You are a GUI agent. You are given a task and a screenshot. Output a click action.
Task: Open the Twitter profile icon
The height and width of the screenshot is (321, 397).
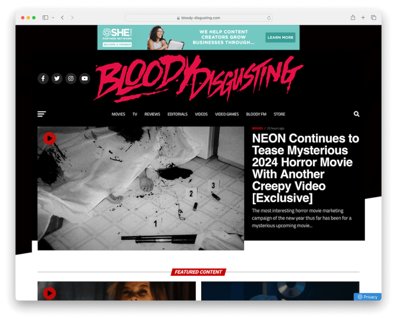point(57,79)
